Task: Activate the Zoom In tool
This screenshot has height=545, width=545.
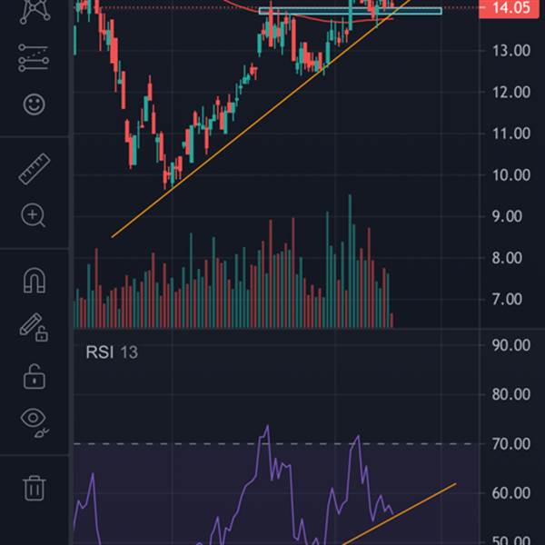Action: (x=34, y=215)
